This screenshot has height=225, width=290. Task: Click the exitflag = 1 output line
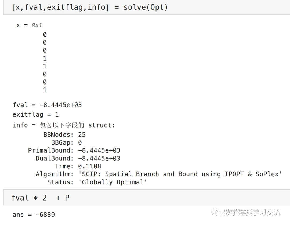pyautogui.click(x=35, y=114)
